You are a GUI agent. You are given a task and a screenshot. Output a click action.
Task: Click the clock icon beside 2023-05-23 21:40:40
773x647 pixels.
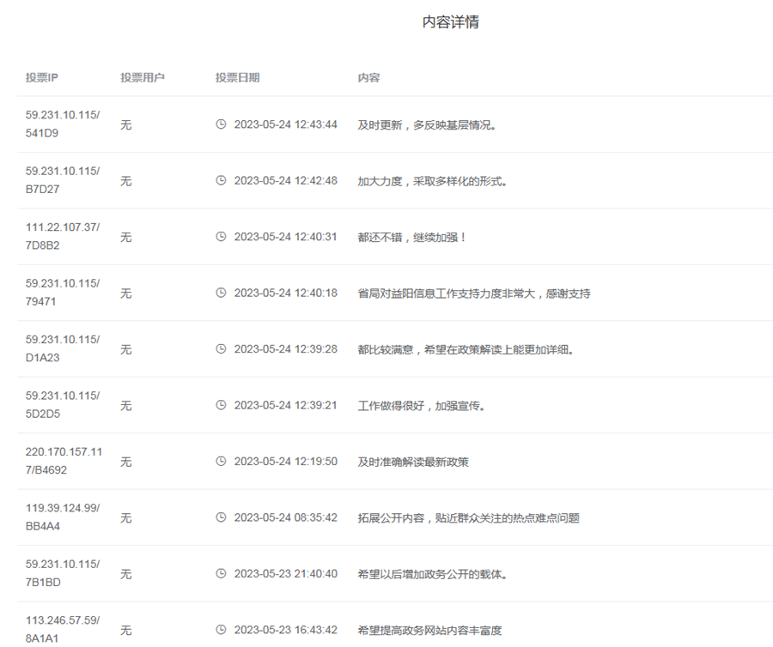pyautogui.click(x=221, y=574)
